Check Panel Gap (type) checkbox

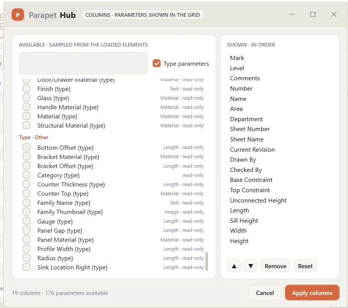pos(27,230)
